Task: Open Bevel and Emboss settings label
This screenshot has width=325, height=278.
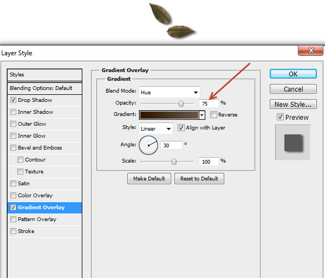Action: pos(40,148)
